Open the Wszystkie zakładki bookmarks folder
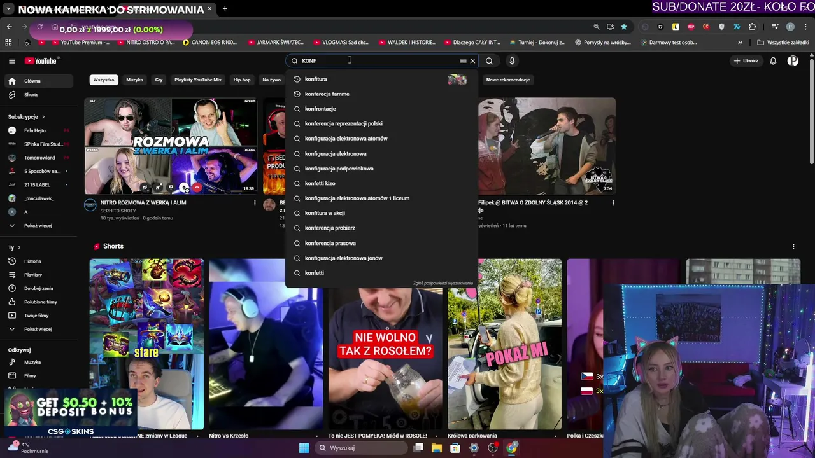The image size is (815, 458). pyautogui.click(x=783, y=43)
